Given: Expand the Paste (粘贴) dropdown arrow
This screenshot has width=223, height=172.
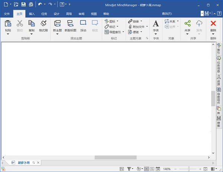Looking at the screenshot, I should 8,34.
